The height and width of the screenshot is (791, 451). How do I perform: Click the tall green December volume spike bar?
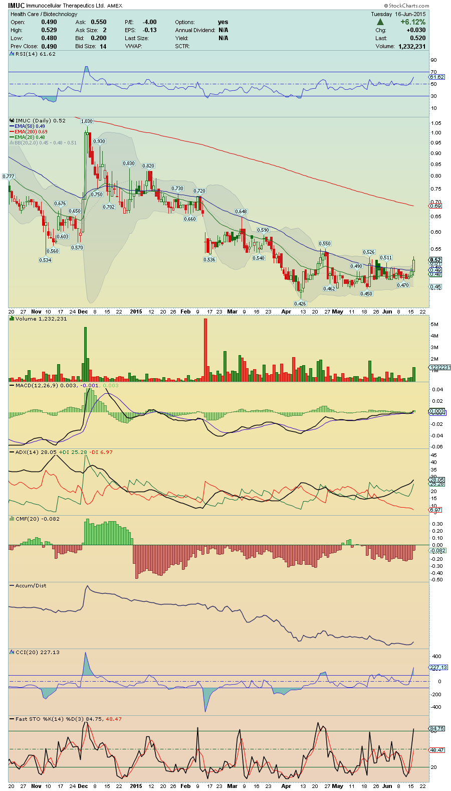click(x=85, y=355)
